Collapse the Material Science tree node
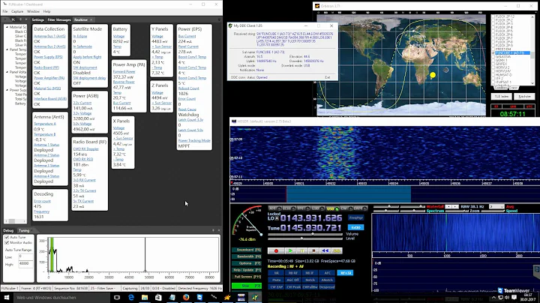Viewport: 540px width, 303px height. [x=7, y=27]
